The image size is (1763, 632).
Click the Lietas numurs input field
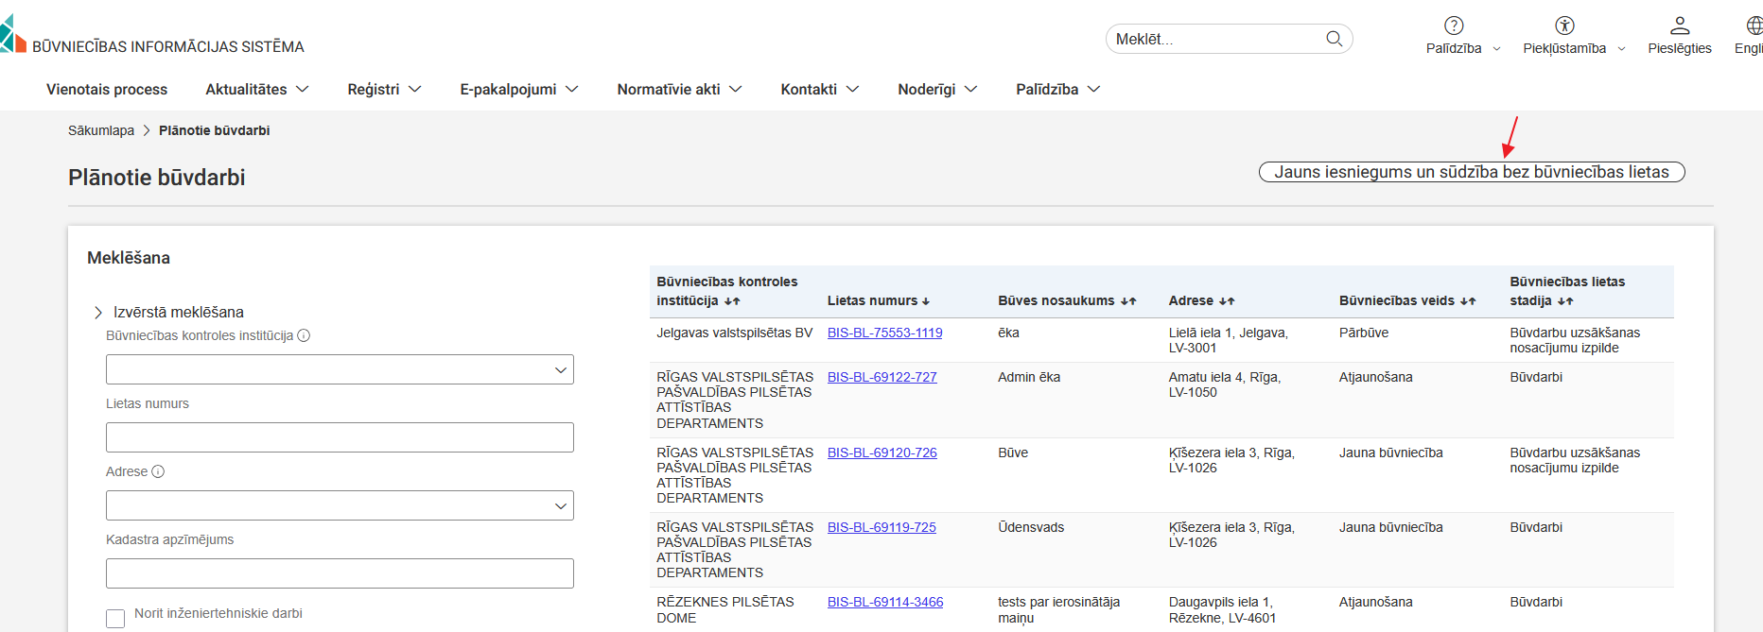click(x=340, y=437)
